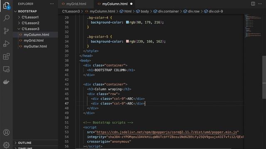Open Explorer more actions ellipsis
This screenshot has width=266, height=149.
pyautogui.click(x=52, y=4)
